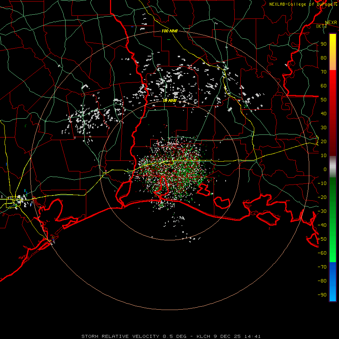
Task: Click the 60 value on the velocity scale
Action: (x=324, y=86)
